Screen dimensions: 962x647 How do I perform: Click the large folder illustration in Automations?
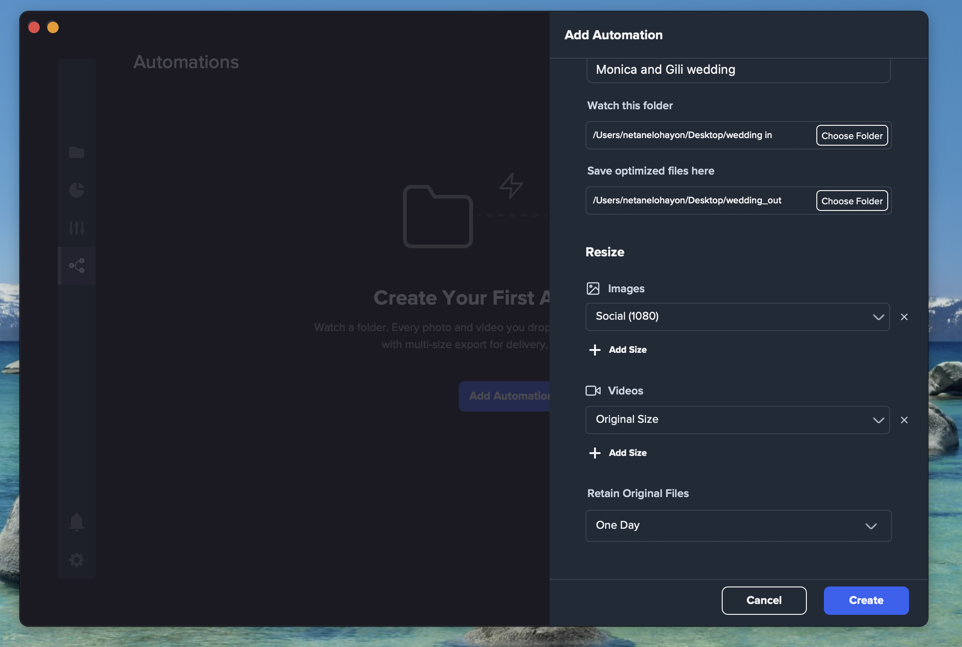click(x=438, y=217)
